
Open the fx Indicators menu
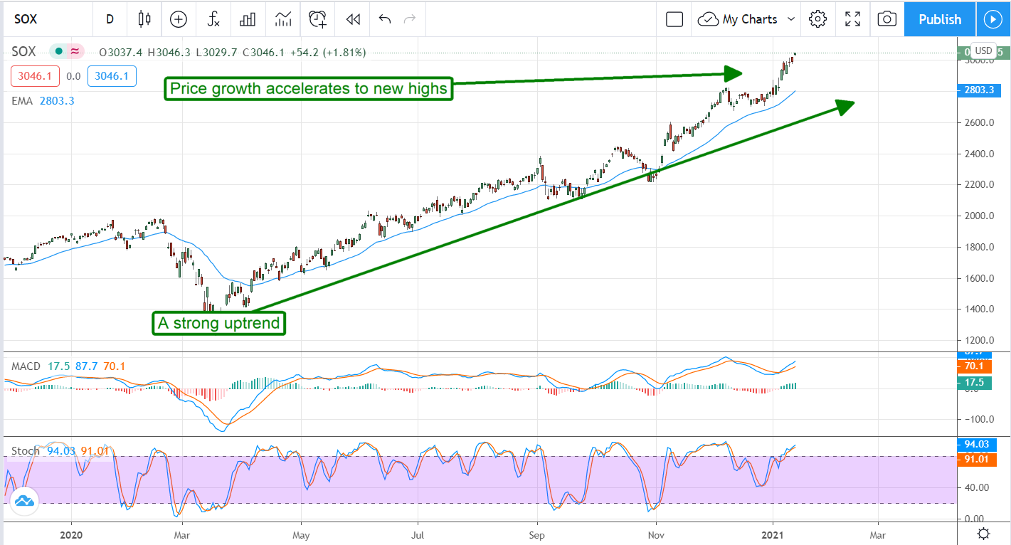213,19
